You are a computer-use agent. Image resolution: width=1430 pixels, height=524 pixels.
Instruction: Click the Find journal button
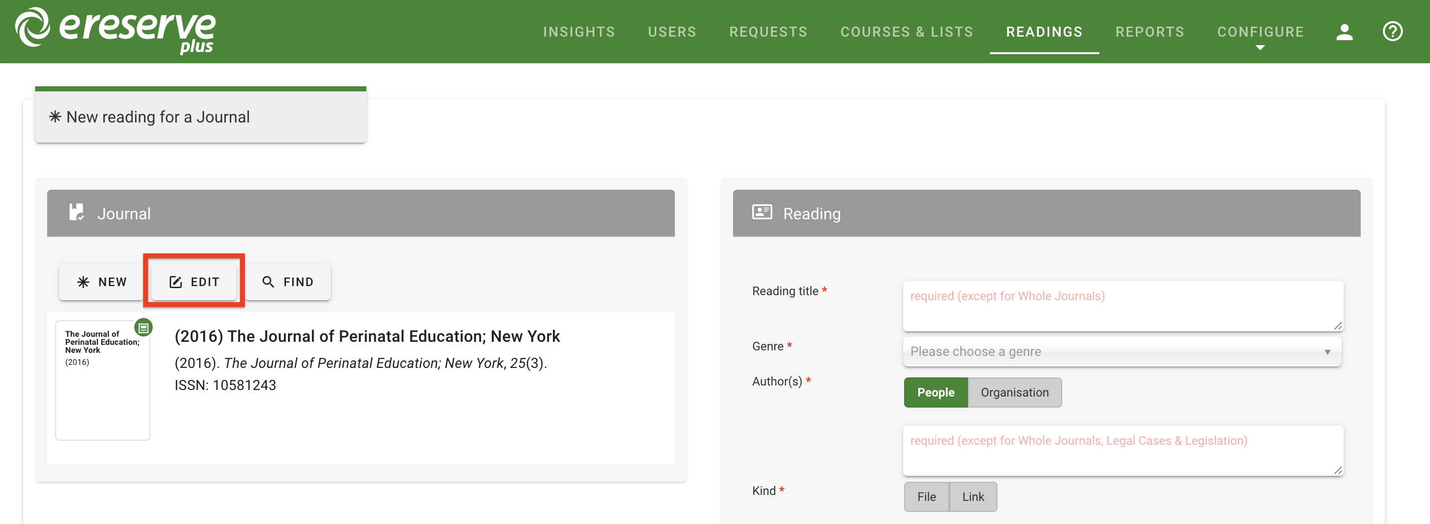(288, 282)
